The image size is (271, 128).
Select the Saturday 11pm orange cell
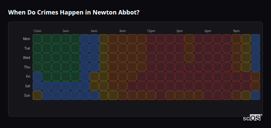pyautogui.click(x=255, y=86)
